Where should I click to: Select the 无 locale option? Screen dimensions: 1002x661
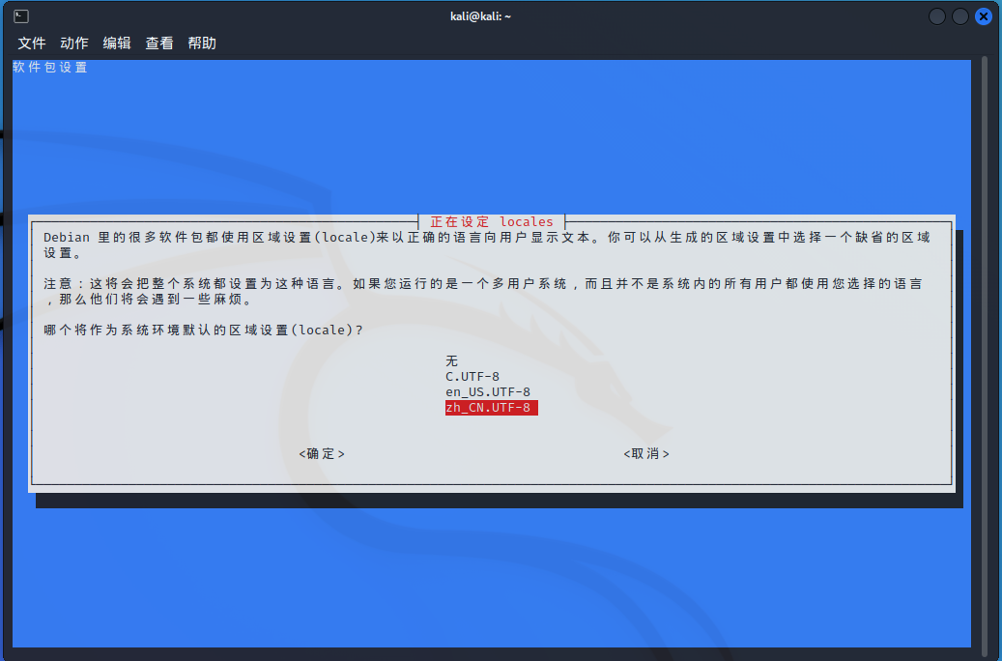coord(451,360)
